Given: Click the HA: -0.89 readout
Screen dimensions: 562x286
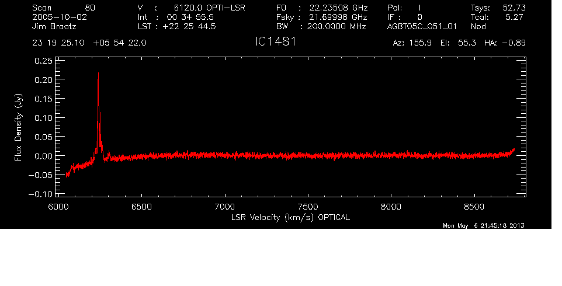Looking at the screenshot, I should tap(505, 43).
